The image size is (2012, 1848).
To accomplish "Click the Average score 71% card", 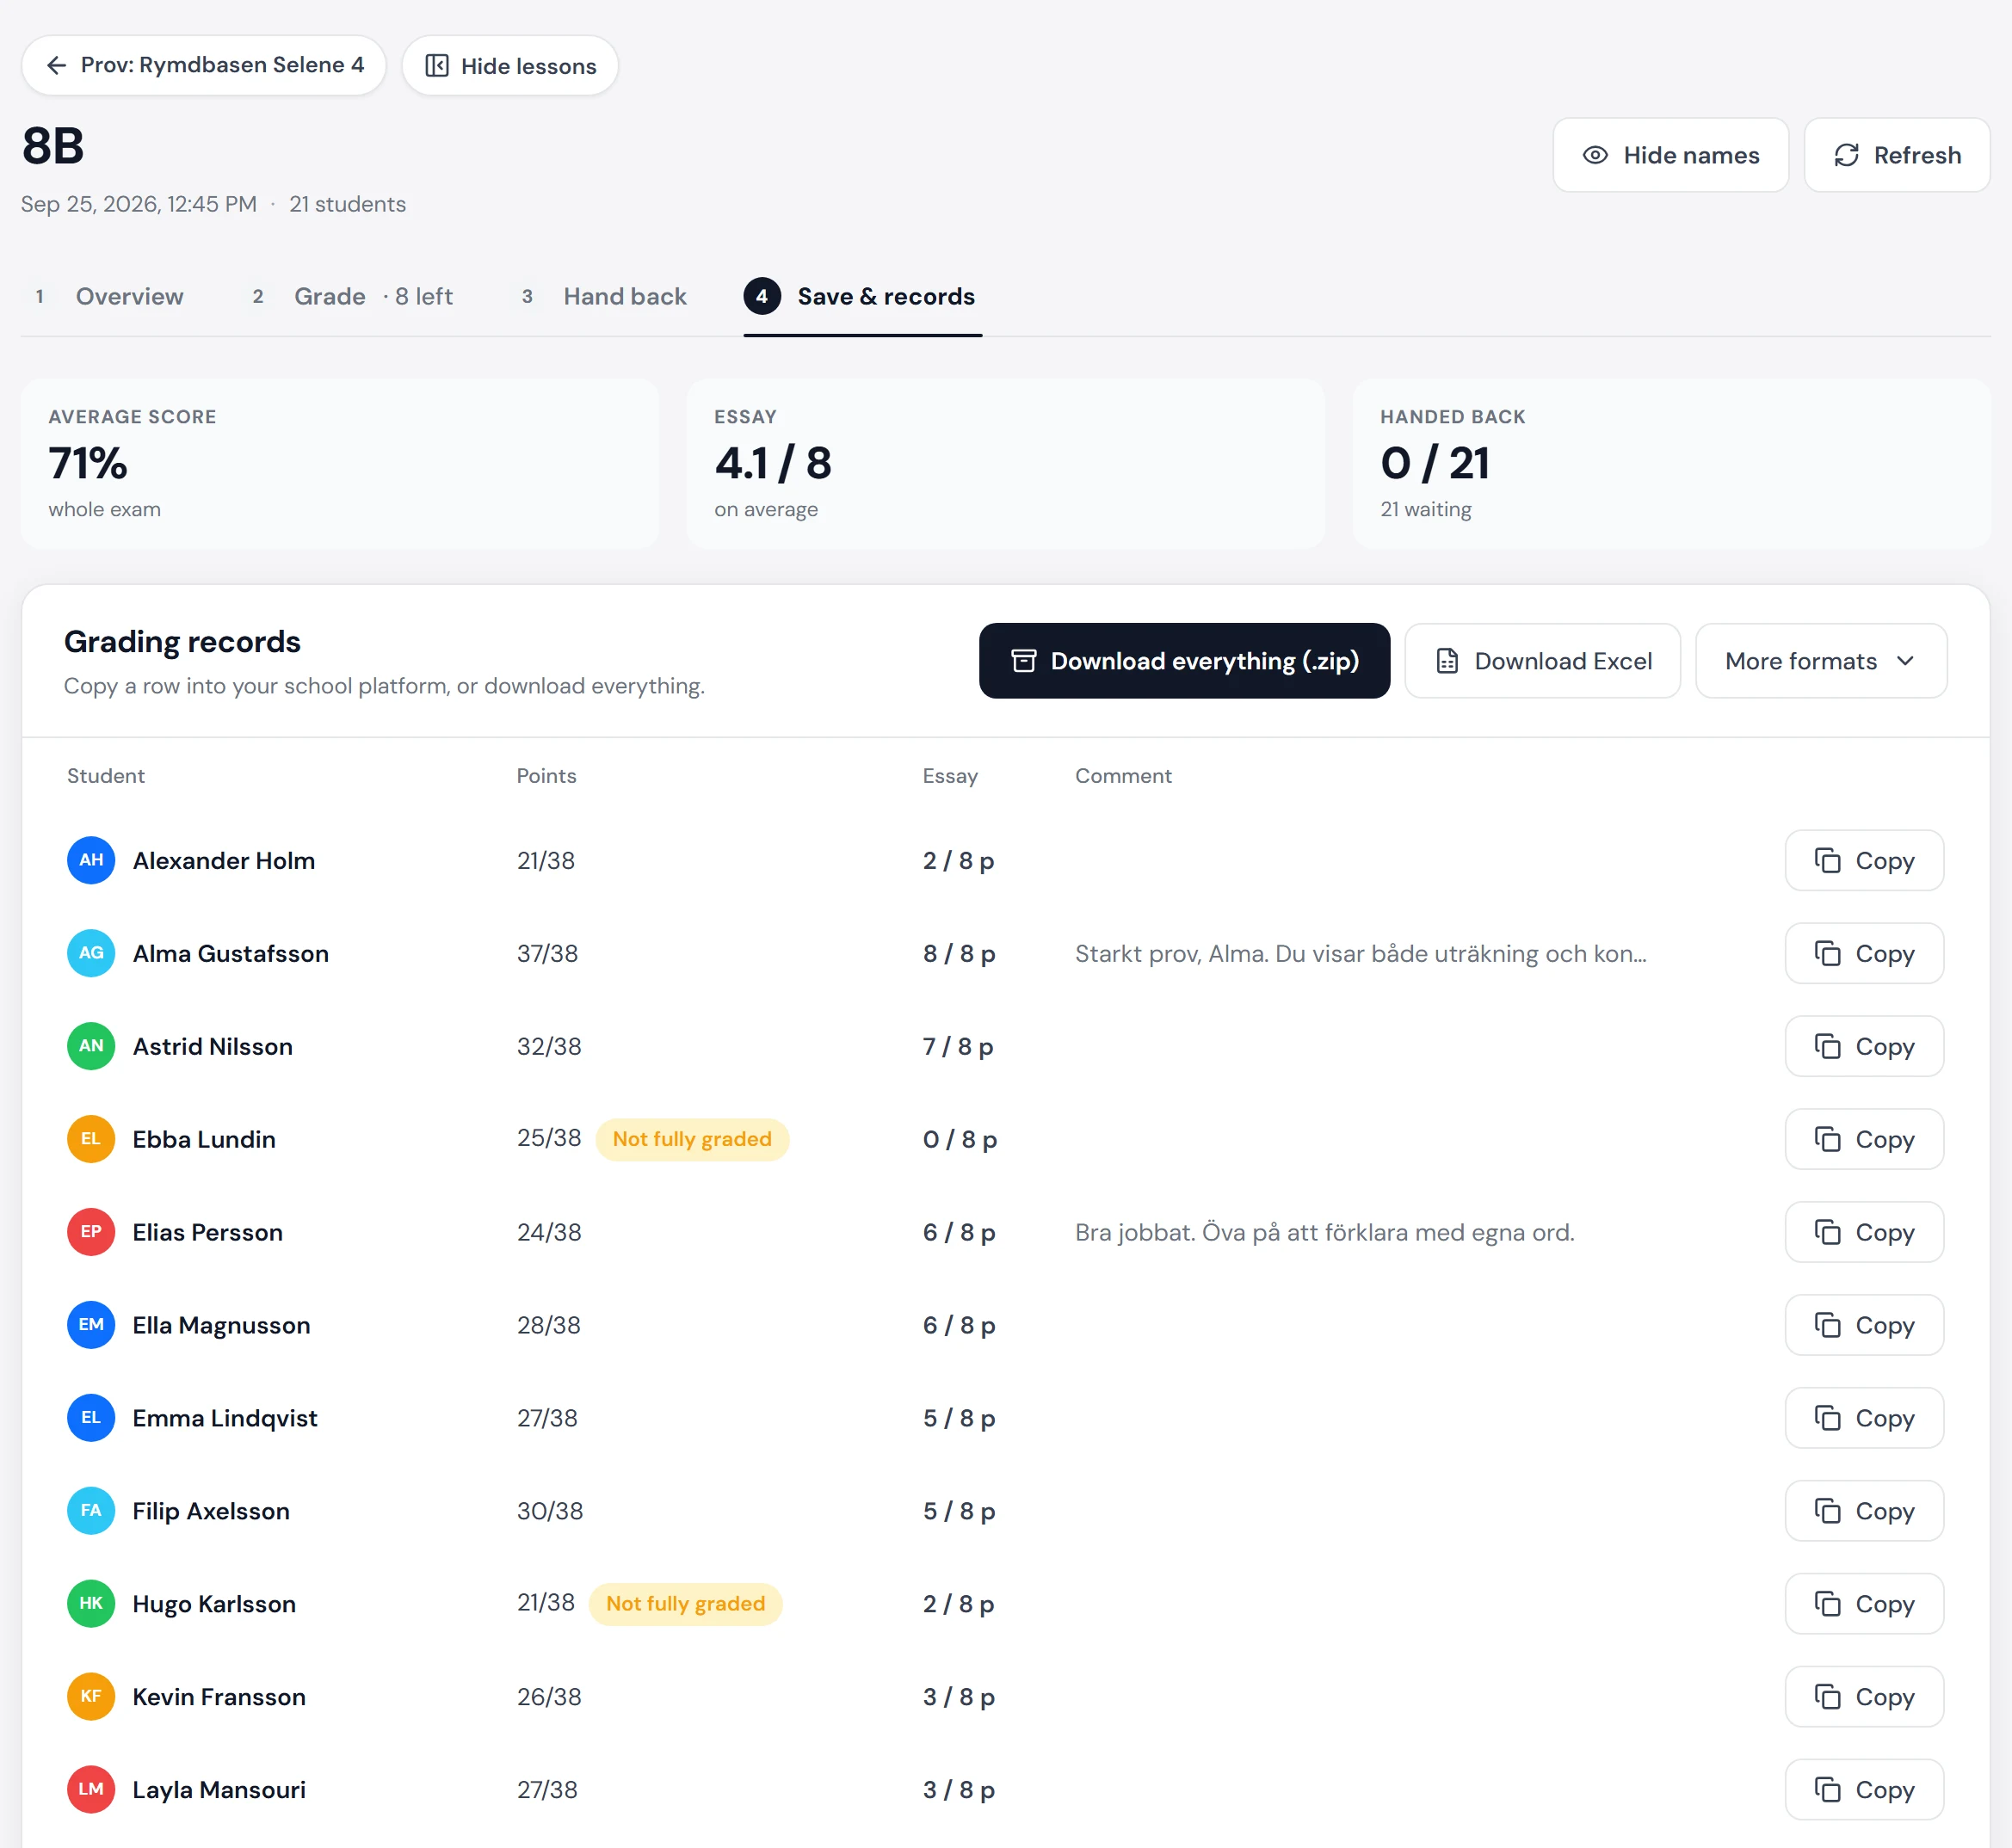I will (340, 463).
